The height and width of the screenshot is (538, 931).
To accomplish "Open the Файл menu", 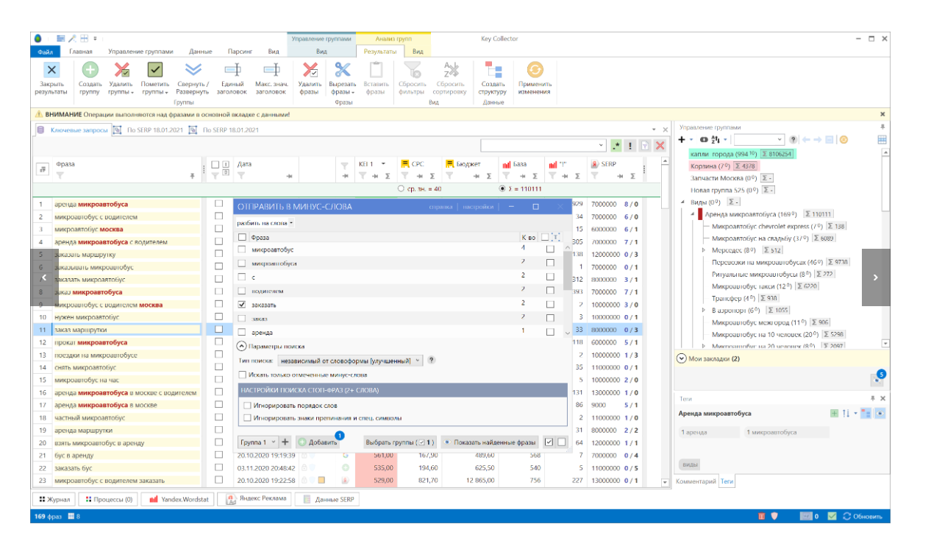I will [45, 52].
